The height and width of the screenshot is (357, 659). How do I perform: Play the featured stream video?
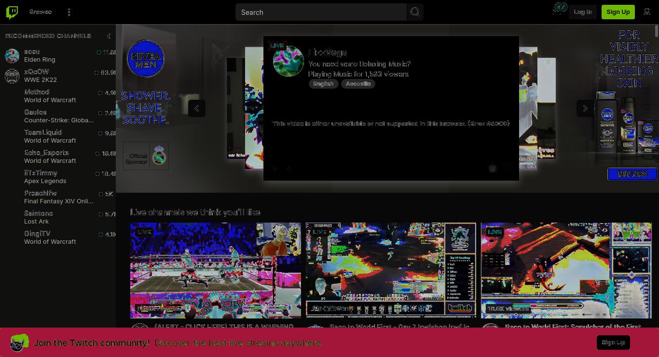pyautogui.click(x=275, y=169)
